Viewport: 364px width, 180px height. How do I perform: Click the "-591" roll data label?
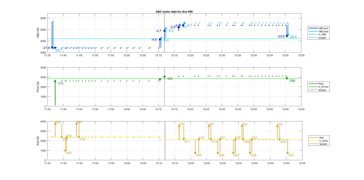click(291, 155)
